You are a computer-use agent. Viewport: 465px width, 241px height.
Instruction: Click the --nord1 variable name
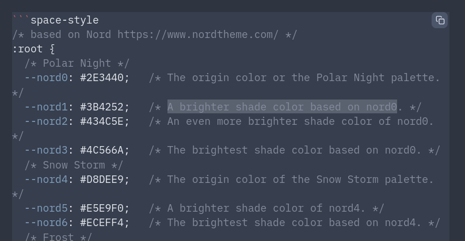pyautogui.click(x=46, y=107)
